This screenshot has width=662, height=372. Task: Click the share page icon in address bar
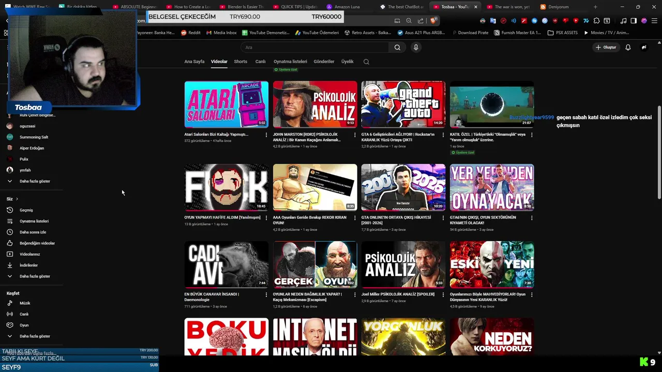[x=420, y=21]
